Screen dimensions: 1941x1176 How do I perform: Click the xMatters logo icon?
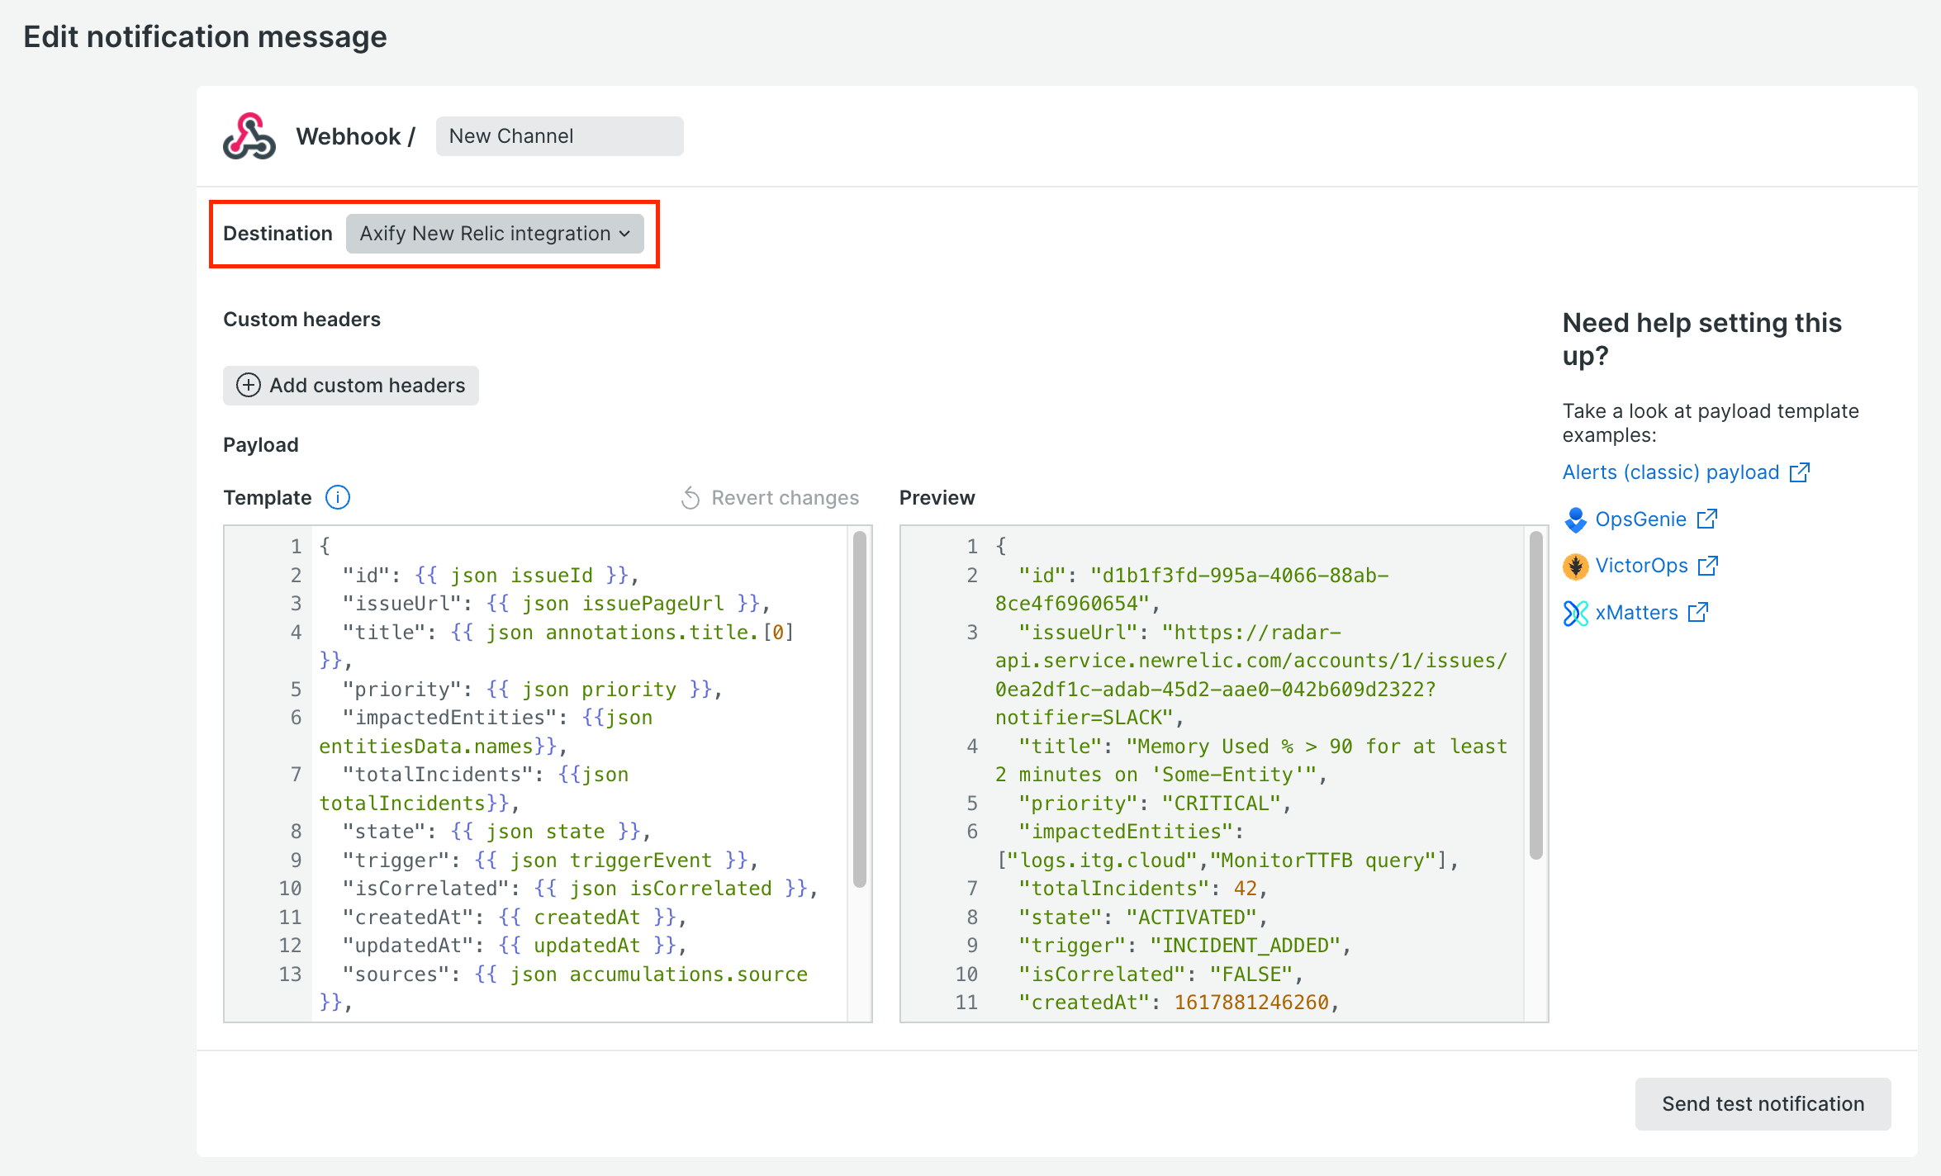(x=1575, y=613)
